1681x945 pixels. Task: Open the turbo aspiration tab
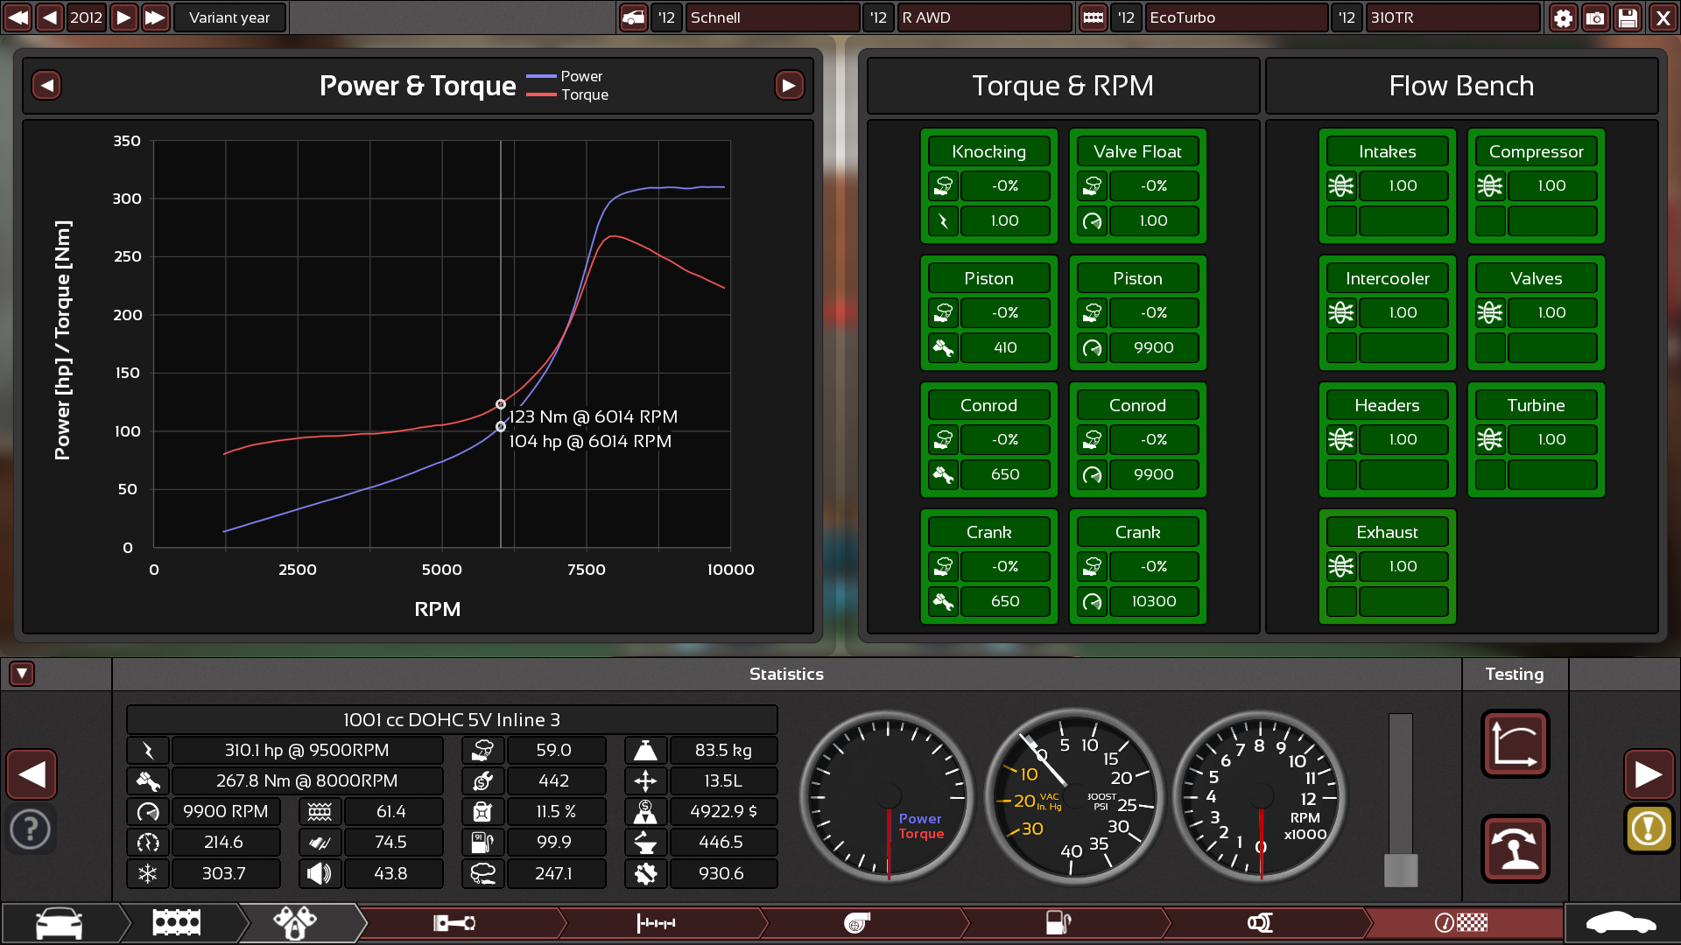857,923
